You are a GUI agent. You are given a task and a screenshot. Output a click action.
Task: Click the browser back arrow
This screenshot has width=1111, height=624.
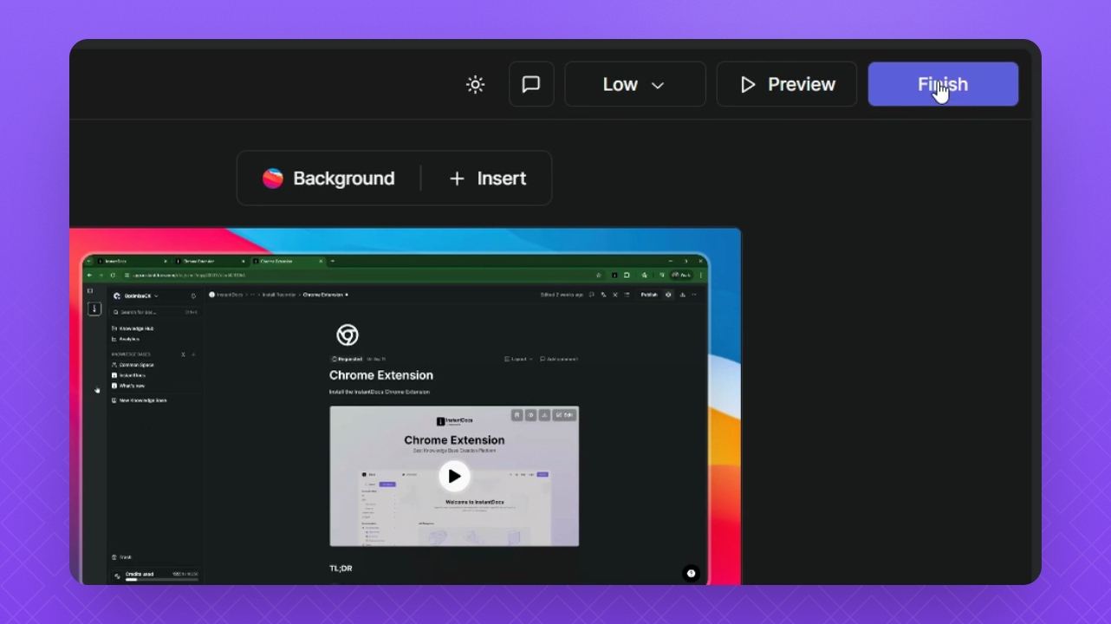pos(89,275)
